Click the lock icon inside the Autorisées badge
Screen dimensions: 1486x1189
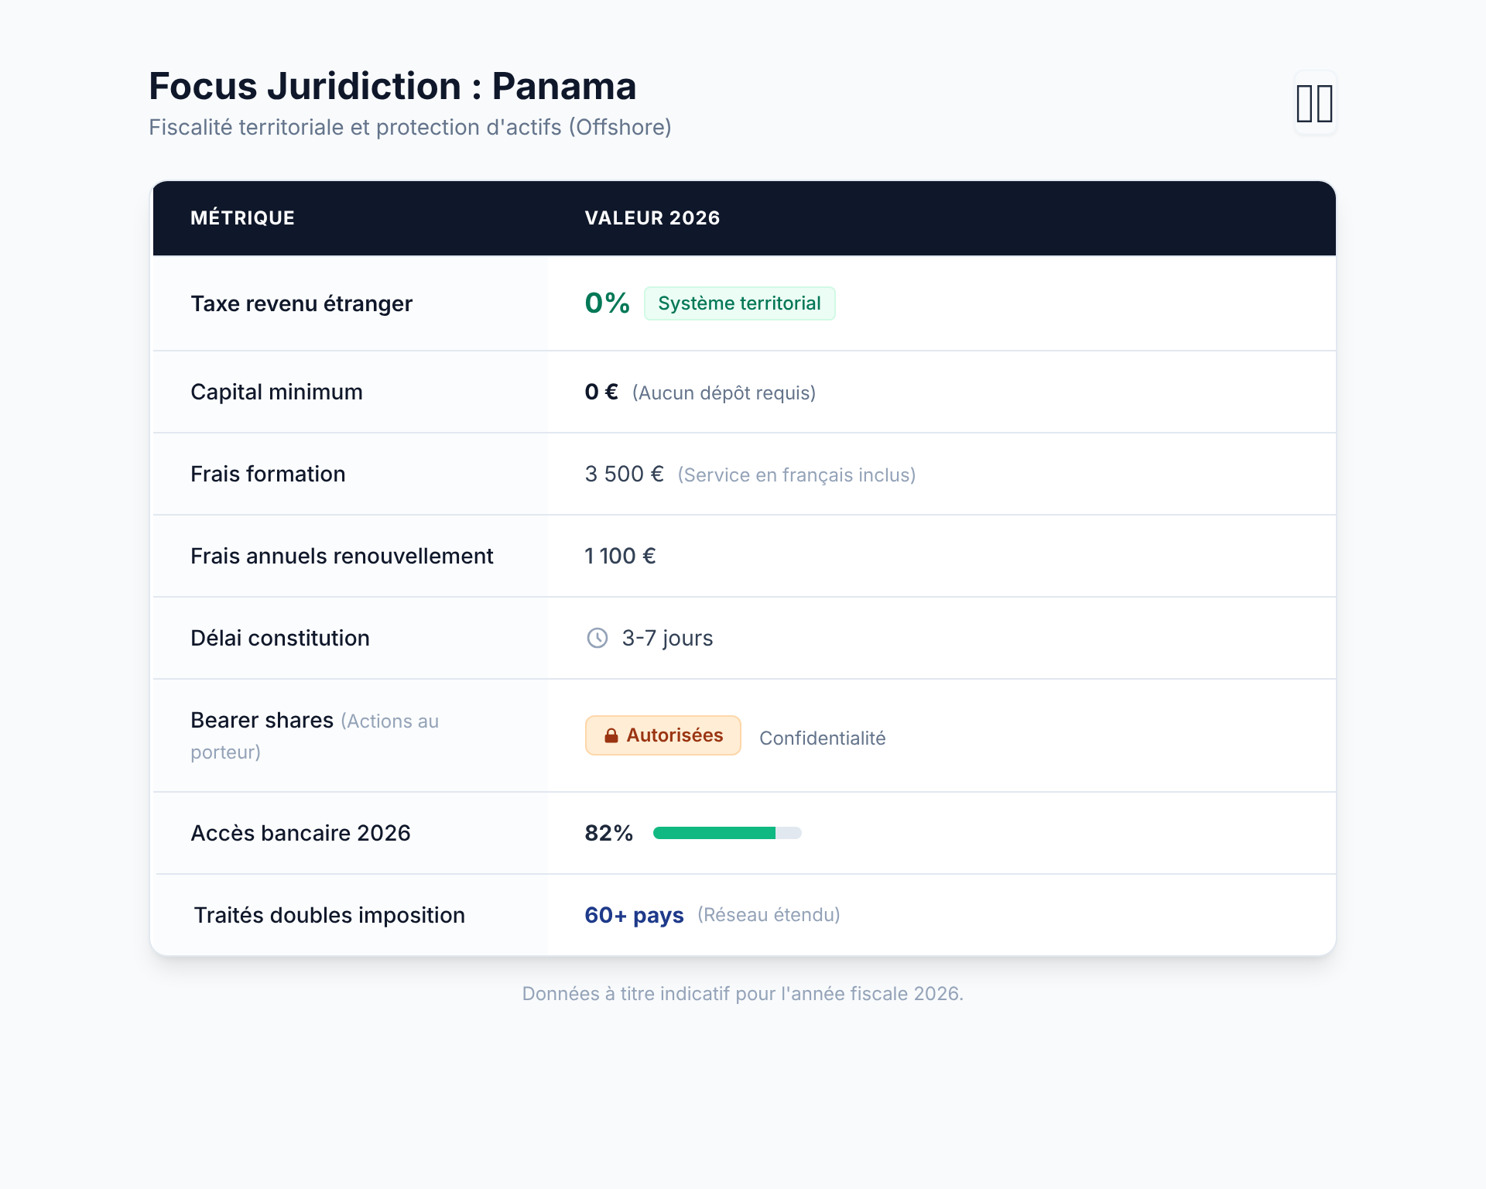click(x=611, y=735)
